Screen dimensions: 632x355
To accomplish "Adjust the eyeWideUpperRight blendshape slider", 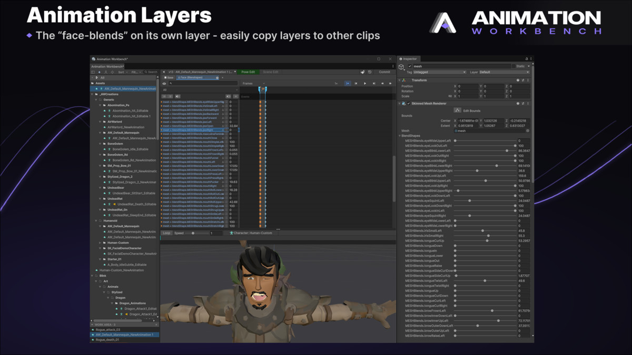I will click(x=485, y=171).
